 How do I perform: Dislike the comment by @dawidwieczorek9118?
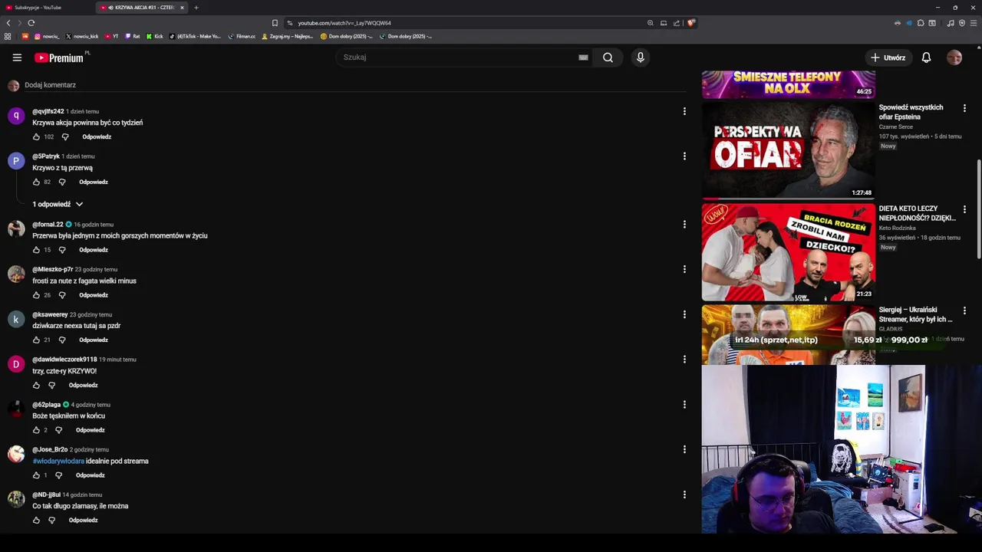(51, 386)
